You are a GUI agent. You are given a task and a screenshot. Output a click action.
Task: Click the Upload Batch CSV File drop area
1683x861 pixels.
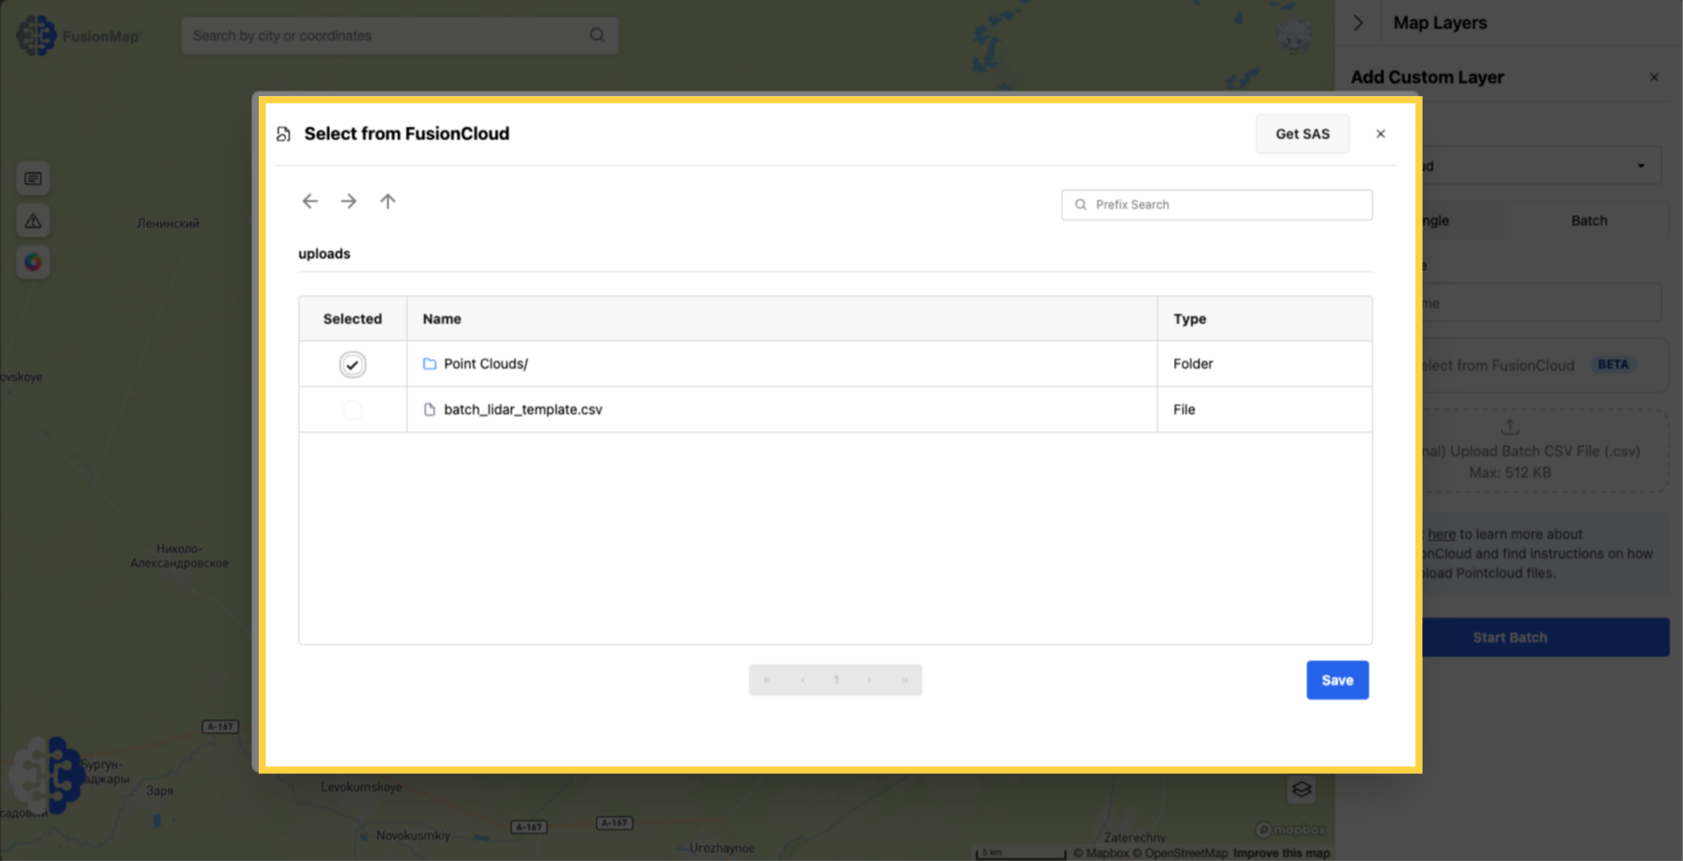[x=1546, y=451]
